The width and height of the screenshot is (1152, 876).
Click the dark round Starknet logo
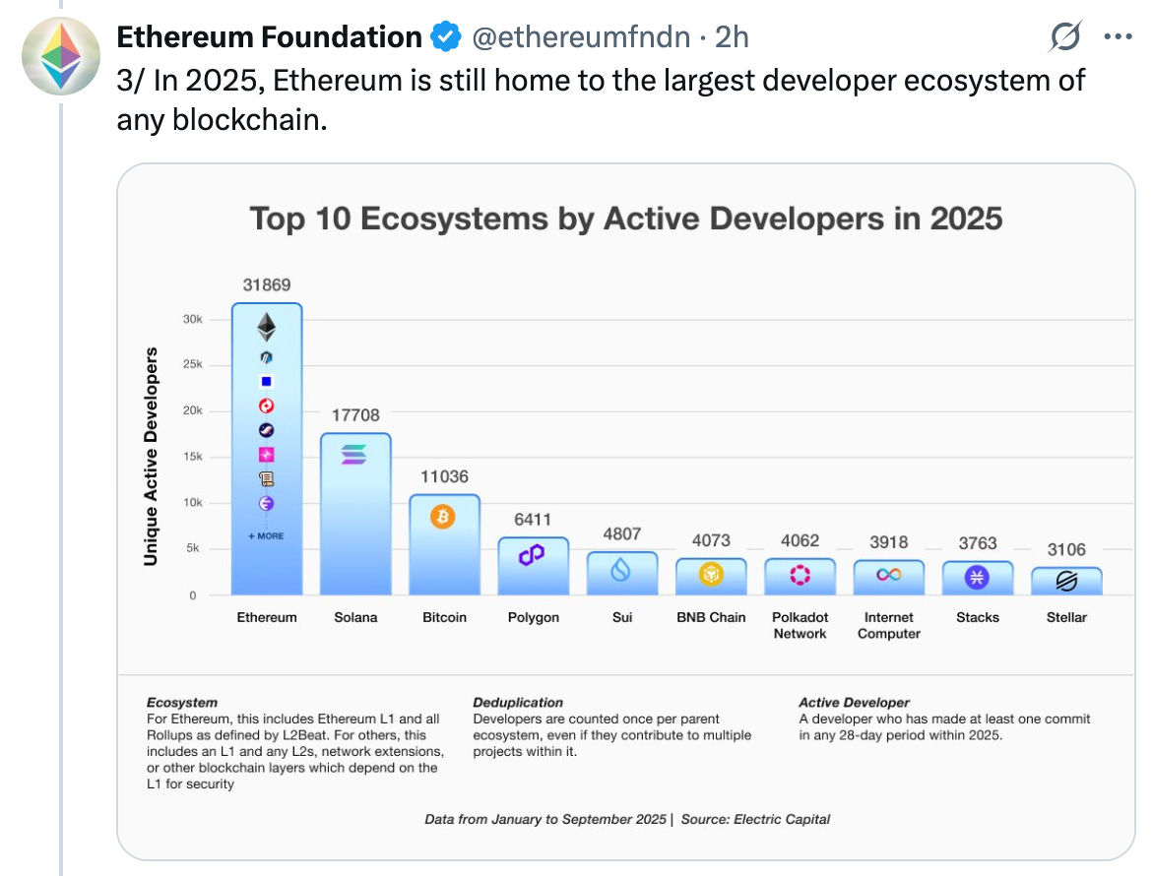(266, 430)
